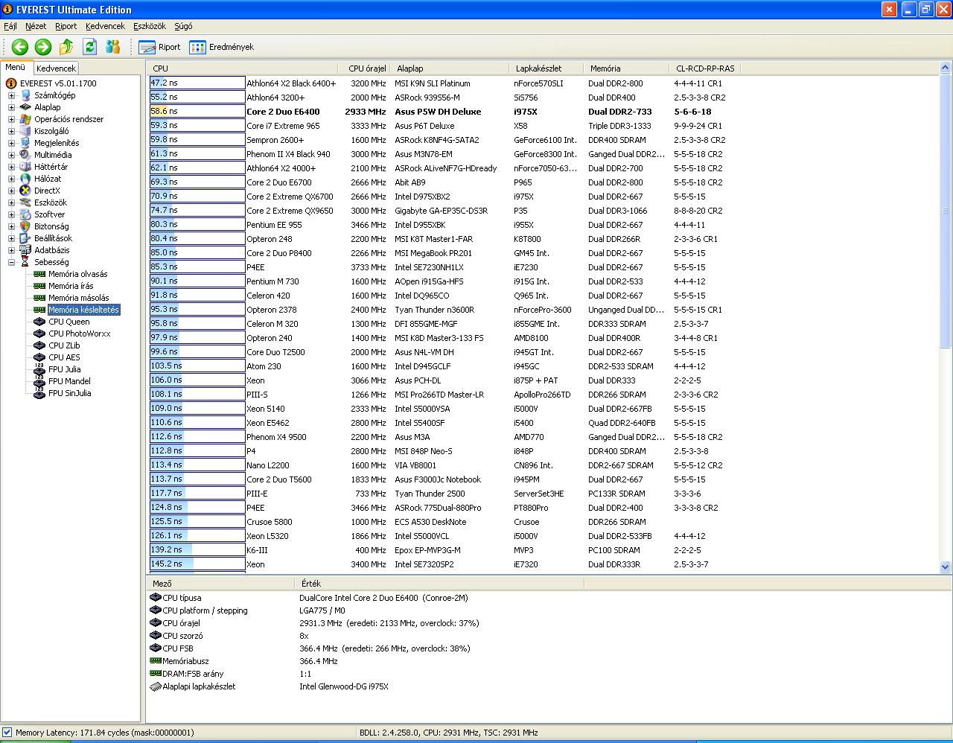Select the Szoftver software icon
The image size is (953, 743).
[x=25, y=214]
